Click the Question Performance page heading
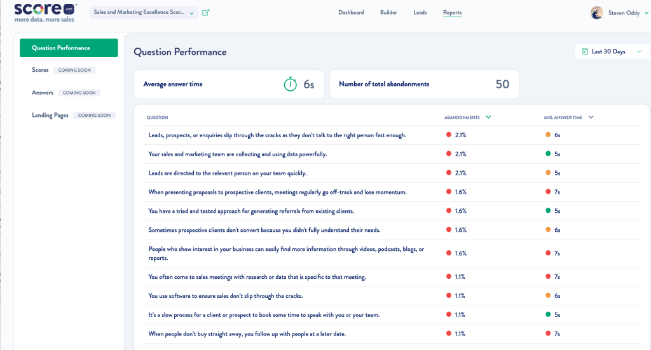Image resolution: width=651 pixels, height=350 pixels. [x=180, y=52]
